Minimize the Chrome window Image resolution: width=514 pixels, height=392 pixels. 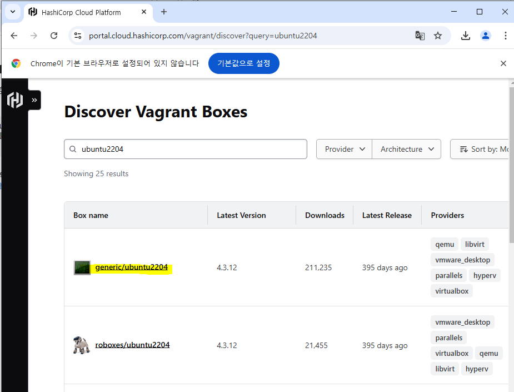tap(454, 12)
